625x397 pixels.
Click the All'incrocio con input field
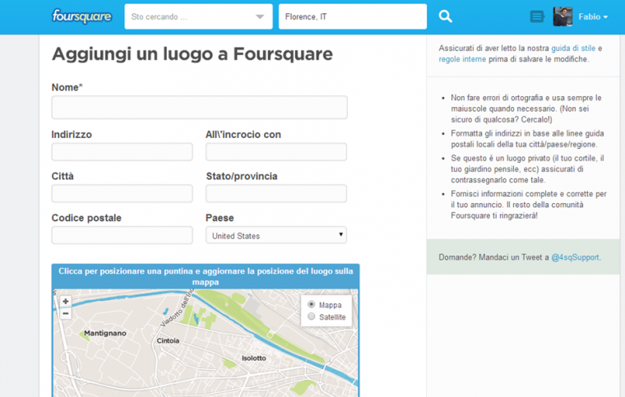[276, 152]
